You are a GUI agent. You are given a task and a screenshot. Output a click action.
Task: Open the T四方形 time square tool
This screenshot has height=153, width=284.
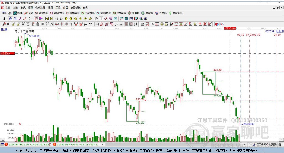click(x=88, y=13)
